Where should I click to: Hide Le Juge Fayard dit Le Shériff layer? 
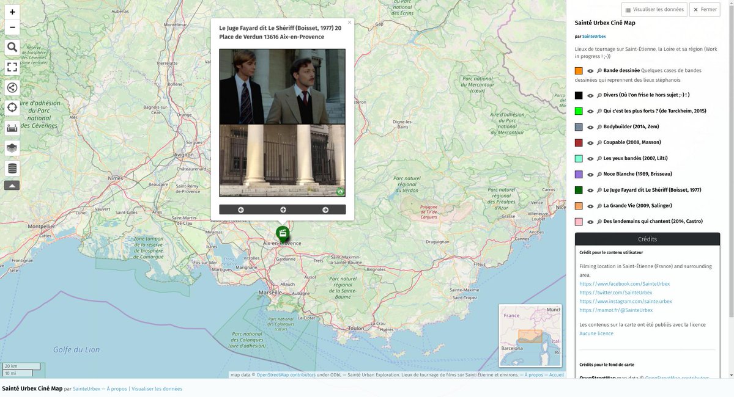point(590,191)
